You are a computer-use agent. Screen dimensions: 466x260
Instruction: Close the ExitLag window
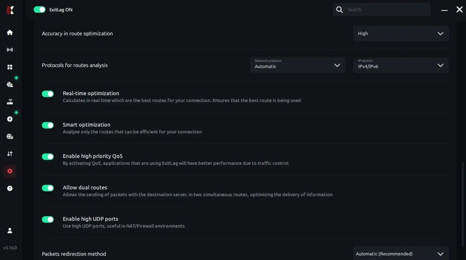(460, 10)
